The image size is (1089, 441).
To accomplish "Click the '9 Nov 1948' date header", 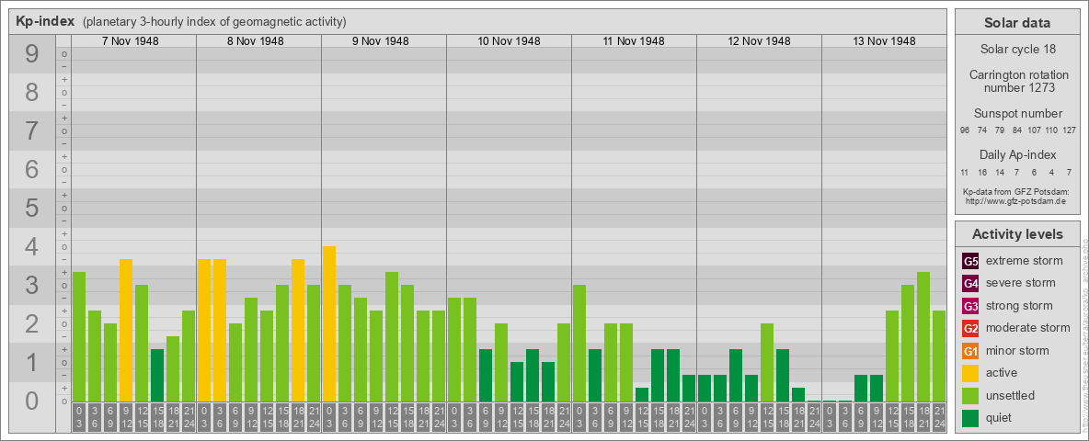I will (380, 41).
